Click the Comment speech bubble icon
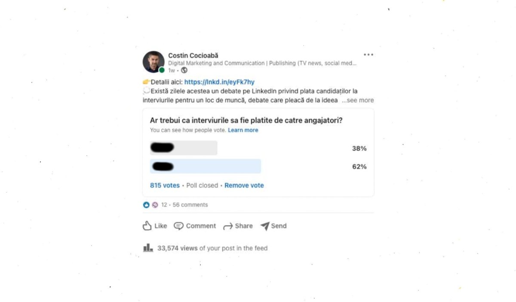This screenshot has height=302, width=516. (178, 226)
